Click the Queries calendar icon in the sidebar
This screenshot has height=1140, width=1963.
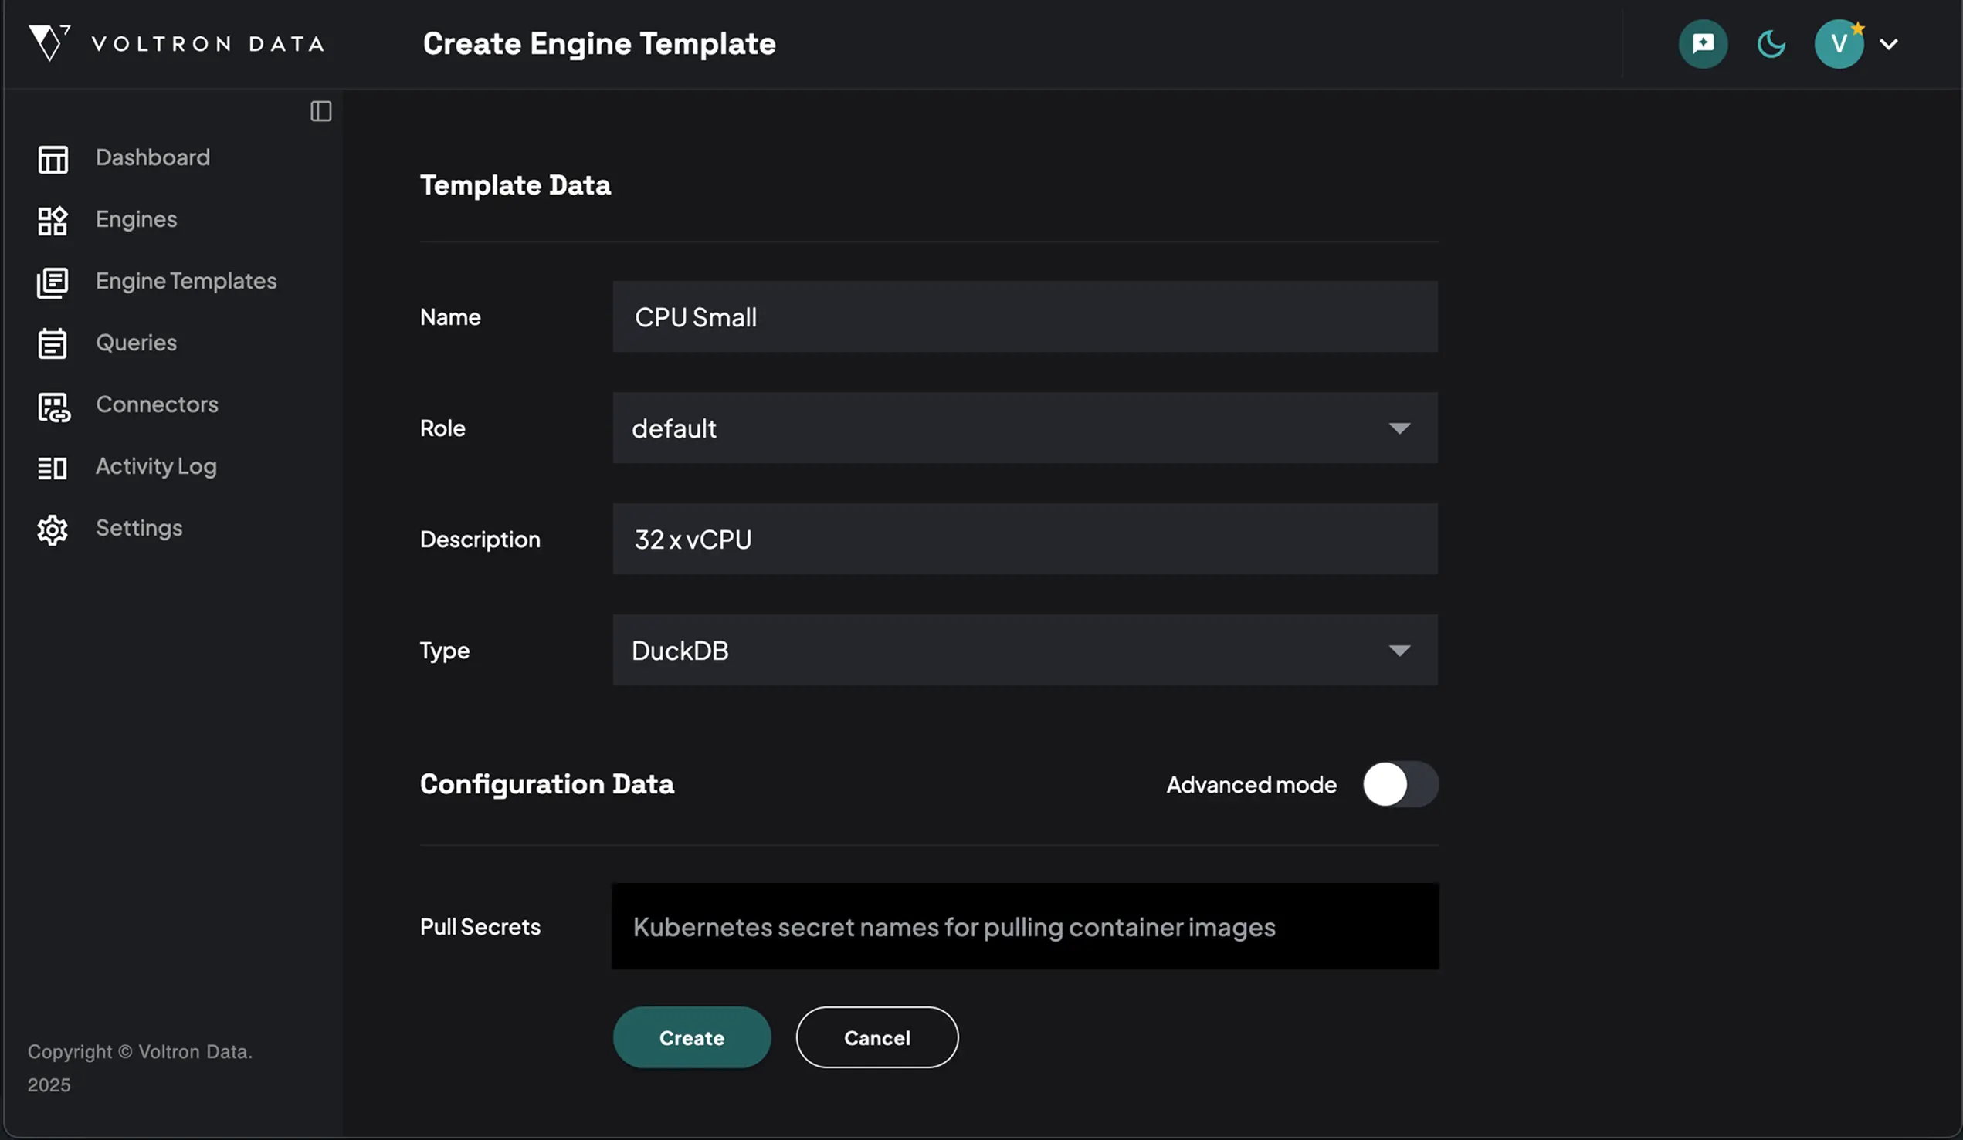pos(53,343)
